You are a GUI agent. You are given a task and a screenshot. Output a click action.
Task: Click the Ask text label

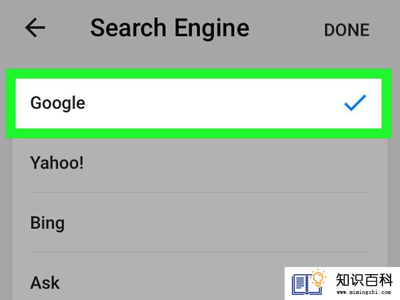[45, 282]
